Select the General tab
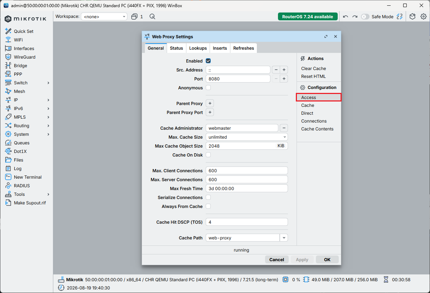430x293 pixels. (x=156, y=48)
